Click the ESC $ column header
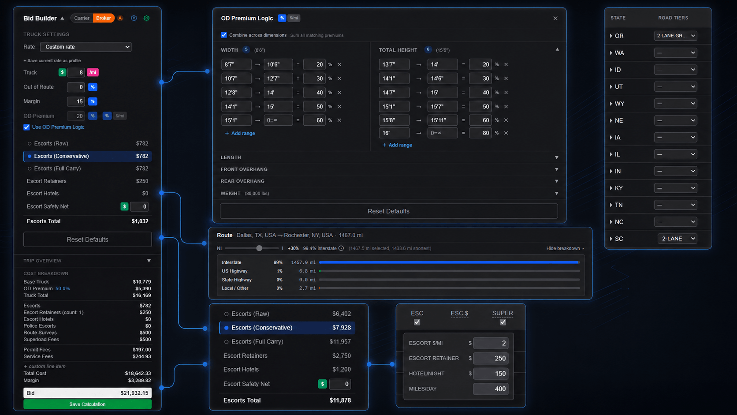Screen dimensions: 737x415 click(459, 313)
